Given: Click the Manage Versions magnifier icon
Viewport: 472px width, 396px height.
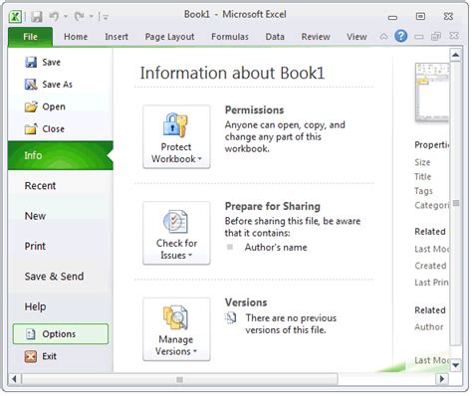Looking at the screenshot, I should click(x=175, y=317).
